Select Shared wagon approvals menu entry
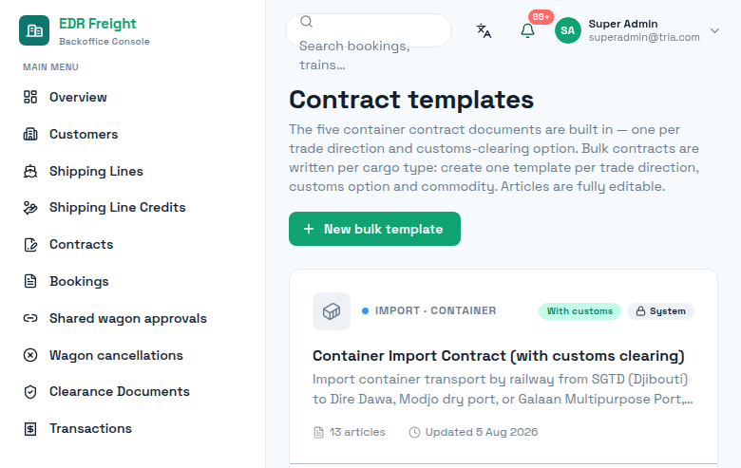This screenshot has height=468, width=741. [115, 318]
